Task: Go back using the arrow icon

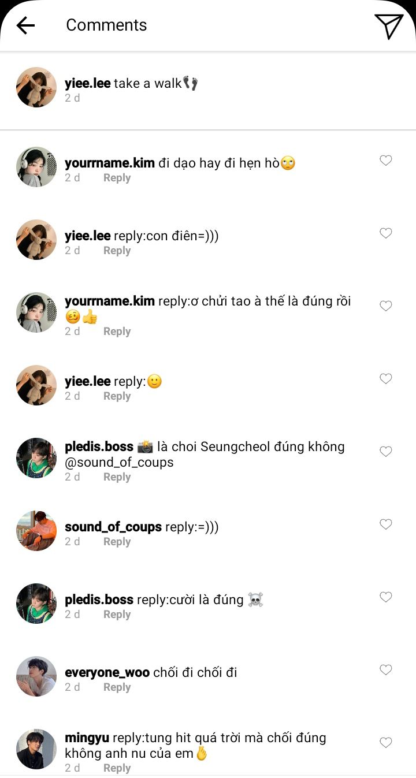Action: click(25, 25)
